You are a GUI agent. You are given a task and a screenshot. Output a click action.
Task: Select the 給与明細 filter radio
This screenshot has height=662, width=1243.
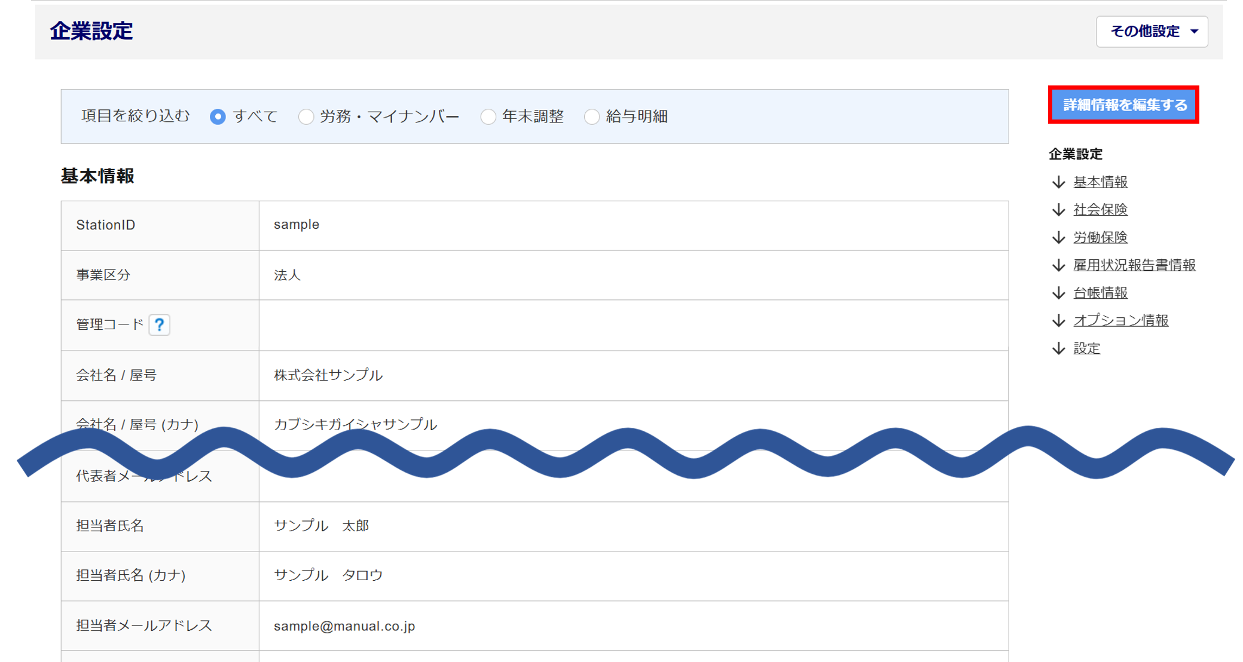(x=591, y=117)
